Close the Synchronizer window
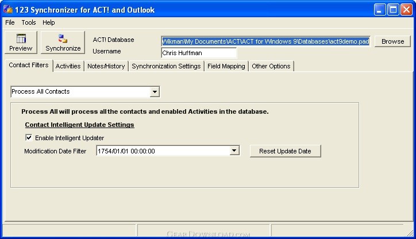The width and height of the screenshot is (416, 239). click(406, 10)
